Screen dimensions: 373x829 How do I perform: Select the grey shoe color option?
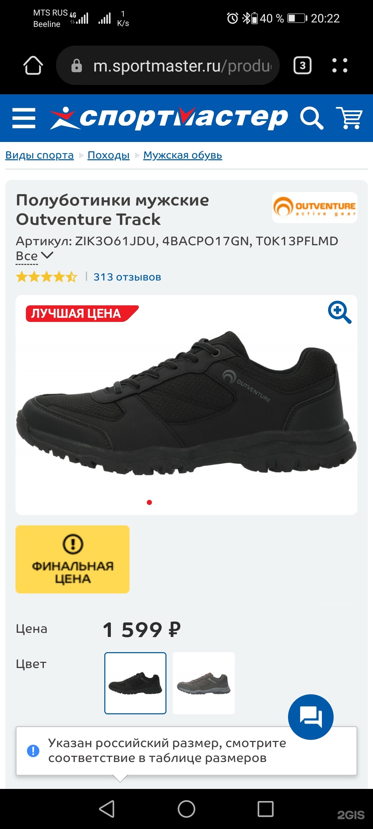point(204,683)
